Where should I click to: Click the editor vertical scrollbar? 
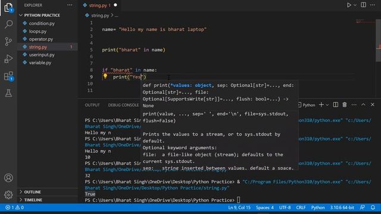(x=379, y=40)
